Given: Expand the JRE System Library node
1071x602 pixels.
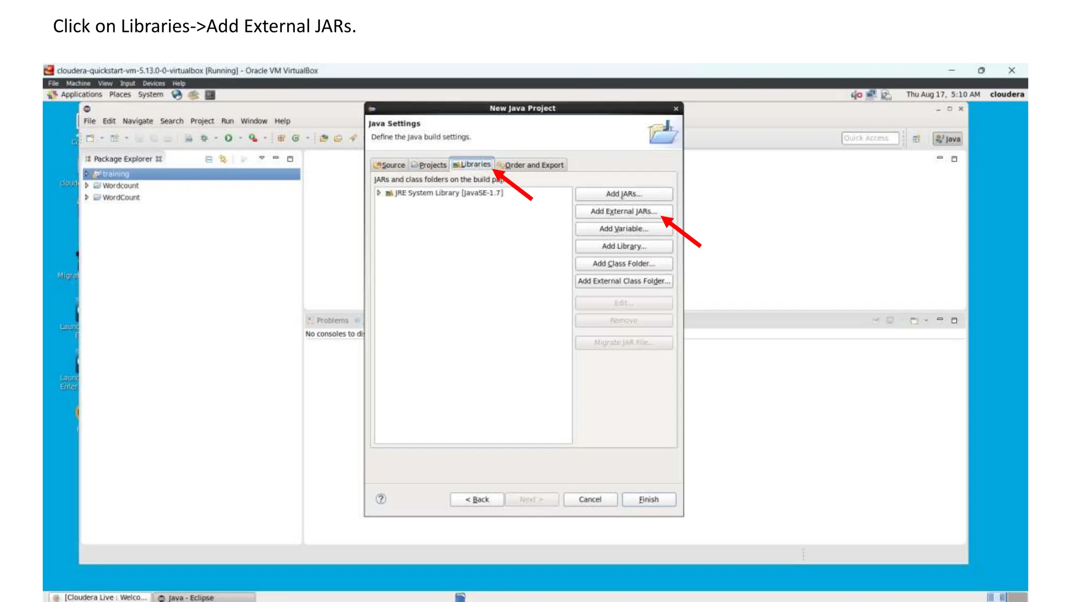Looking at the screenshot, I should (379, 193).
